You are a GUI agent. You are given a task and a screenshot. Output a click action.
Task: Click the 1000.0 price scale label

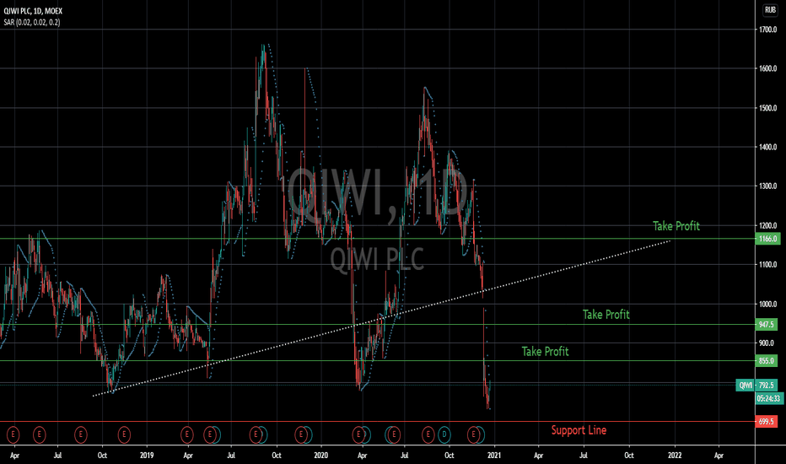coord(767,304)
